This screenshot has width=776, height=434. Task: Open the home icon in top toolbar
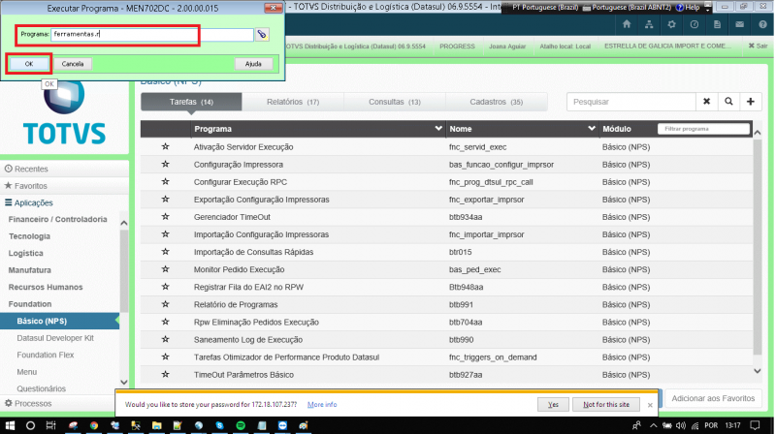tap(627, 24)
